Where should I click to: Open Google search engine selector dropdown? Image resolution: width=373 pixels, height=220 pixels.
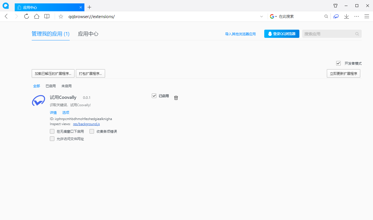tap(273, 16)
